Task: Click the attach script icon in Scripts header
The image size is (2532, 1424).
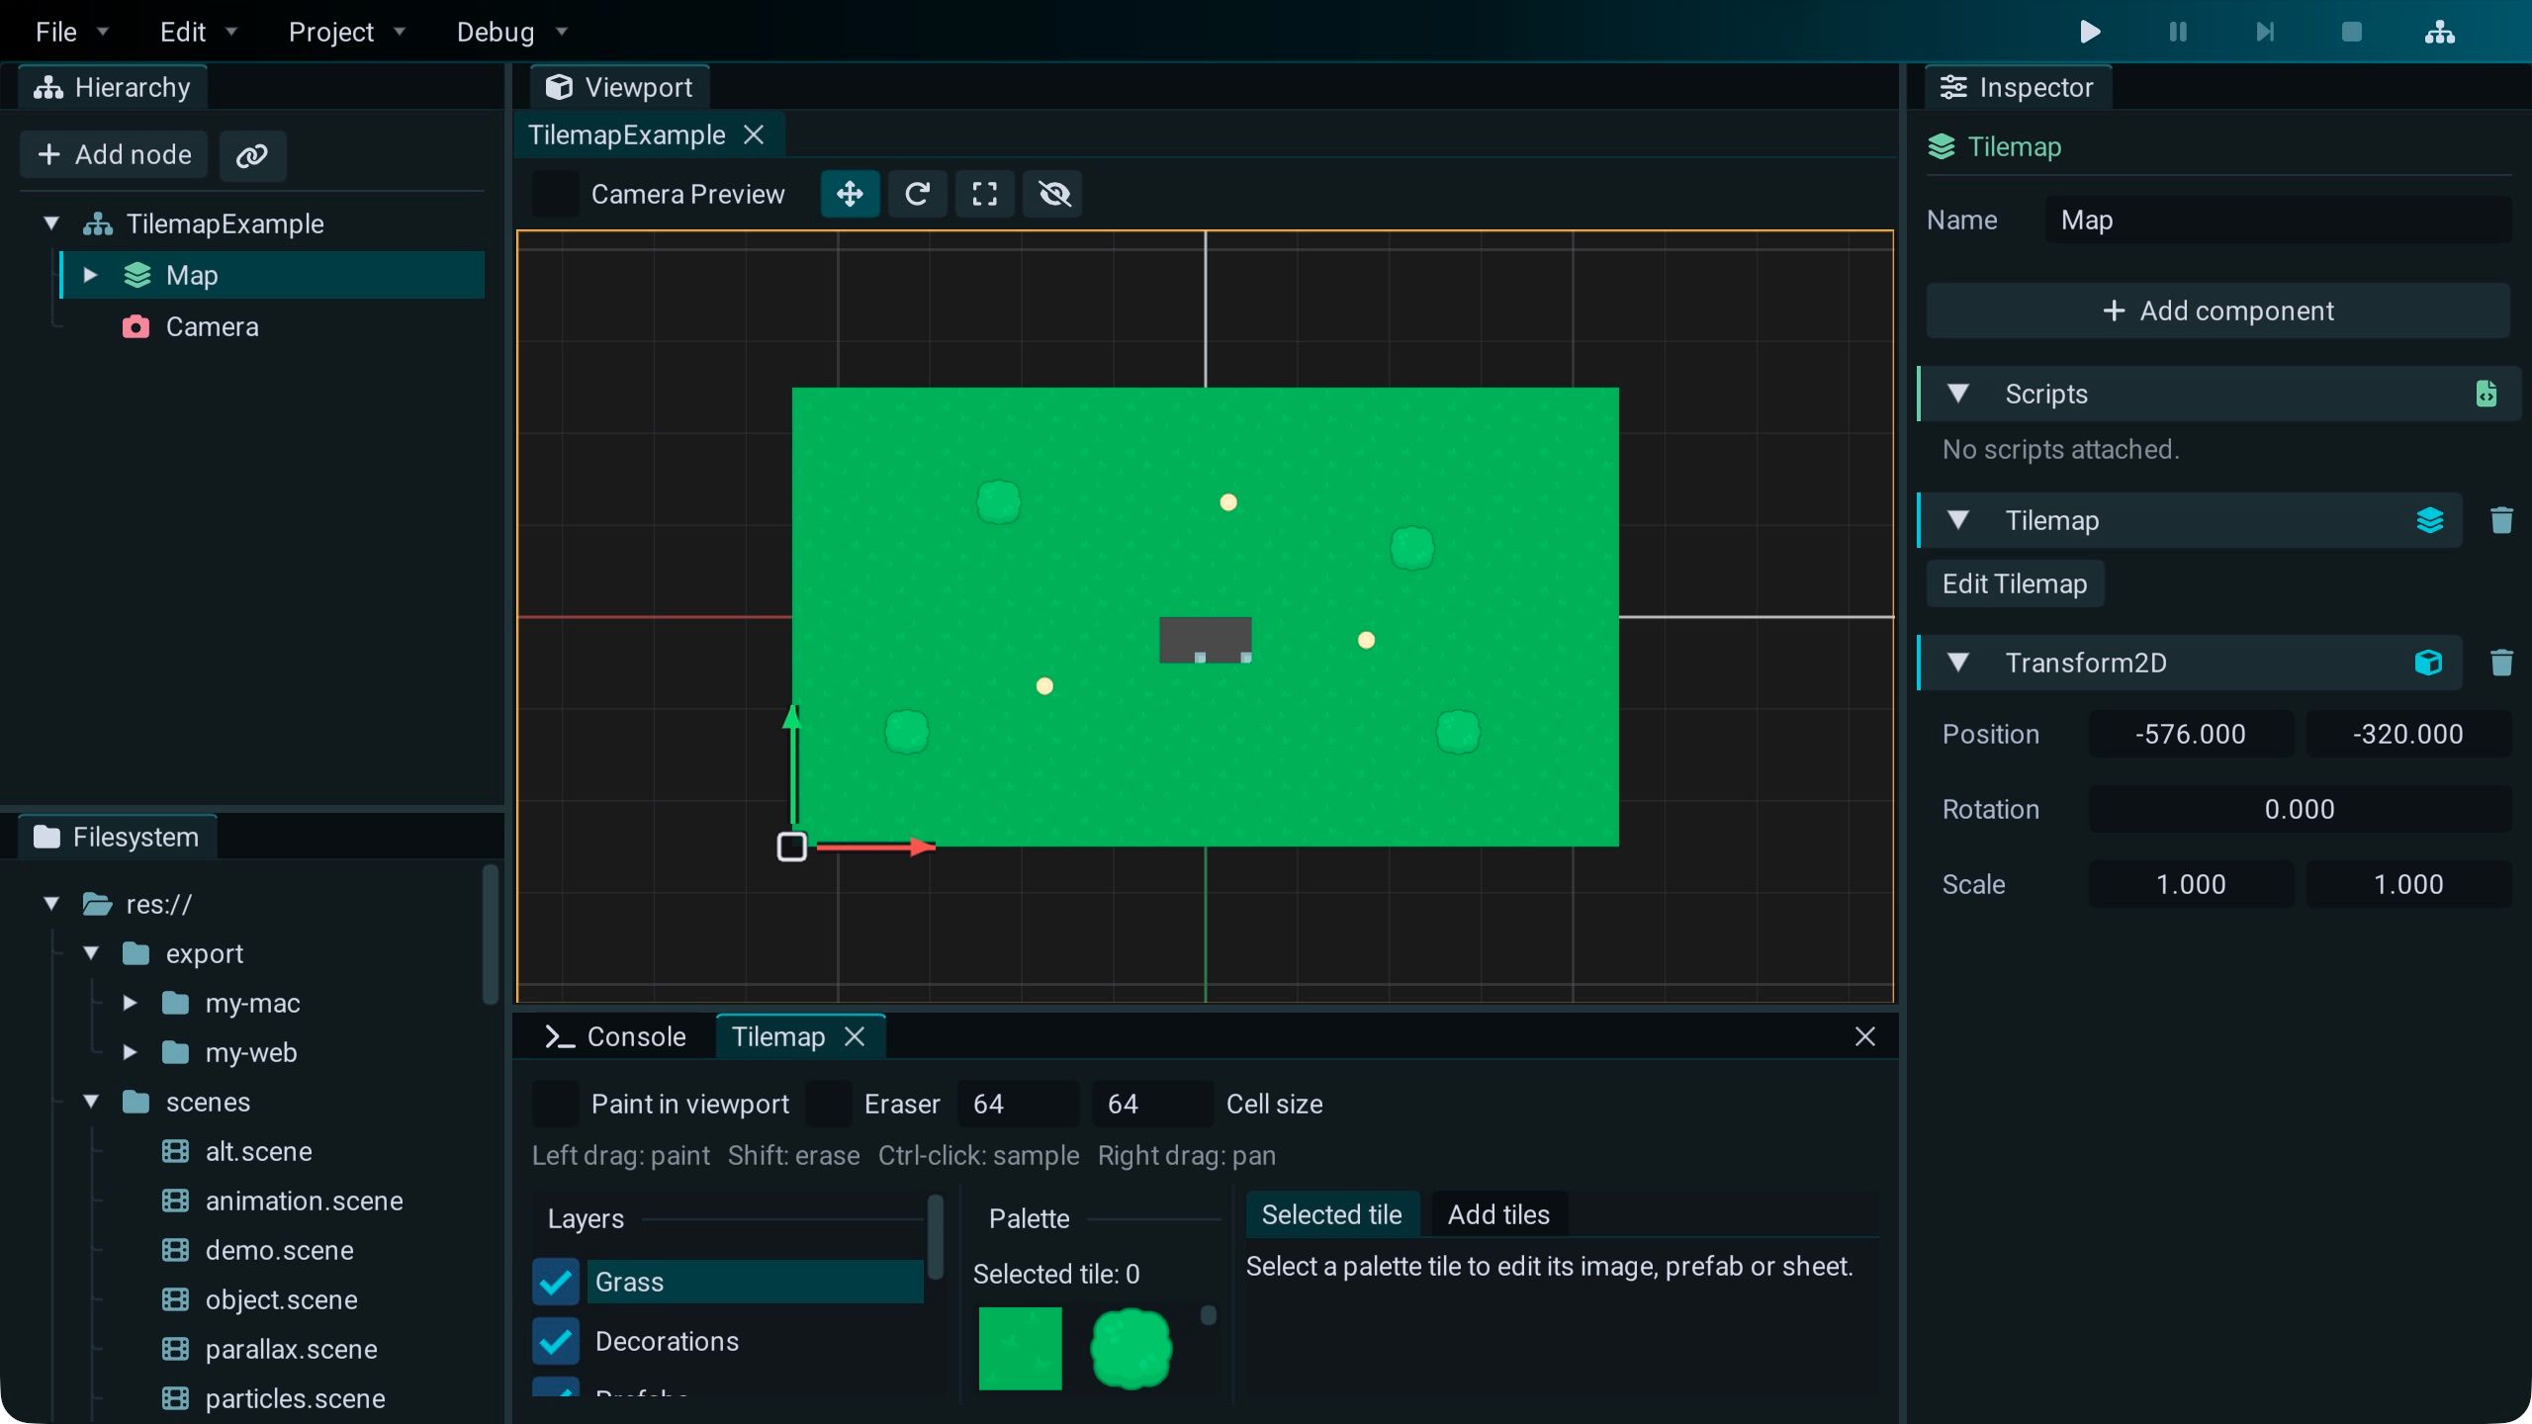Action: pos(2486,394)
